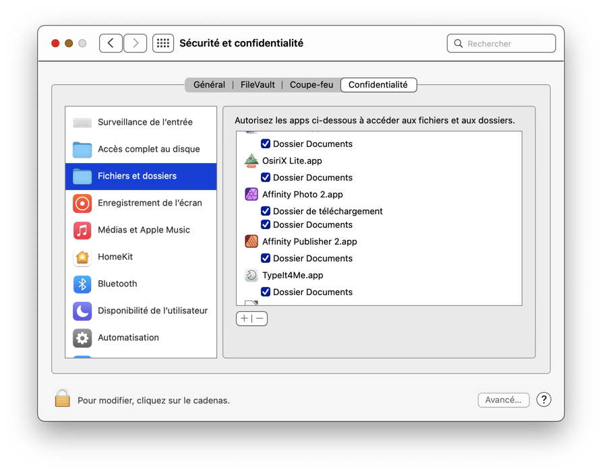
Task: Uncheck Dossier de téléchargement for Affinity Photo
Action: click(x=266, y=211)
